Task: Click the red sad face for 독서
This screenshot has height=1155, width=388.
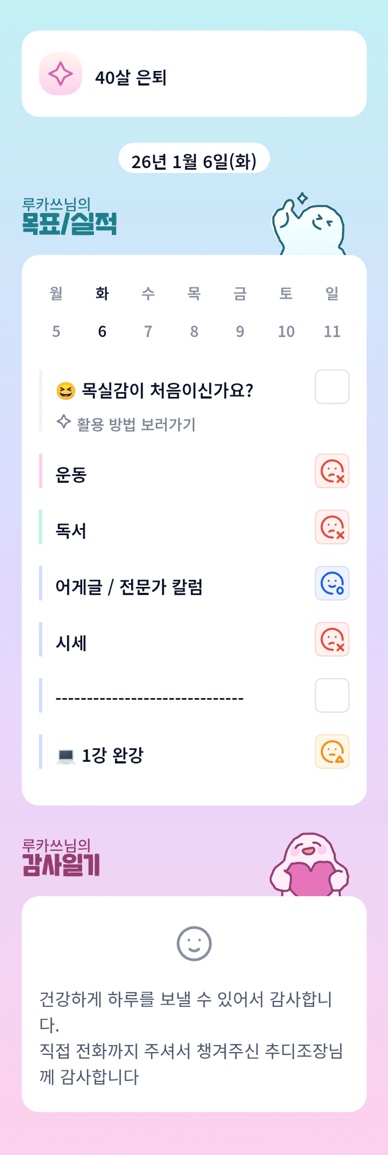Action: pyautogui.click(x=332, y=527)
